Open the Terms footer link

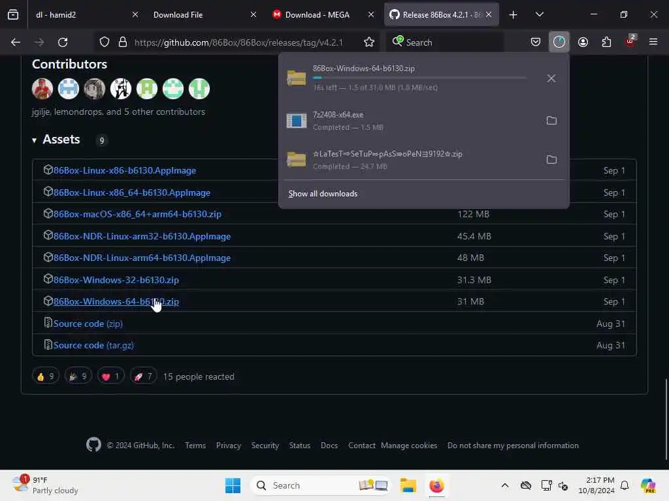click(195, 446)
